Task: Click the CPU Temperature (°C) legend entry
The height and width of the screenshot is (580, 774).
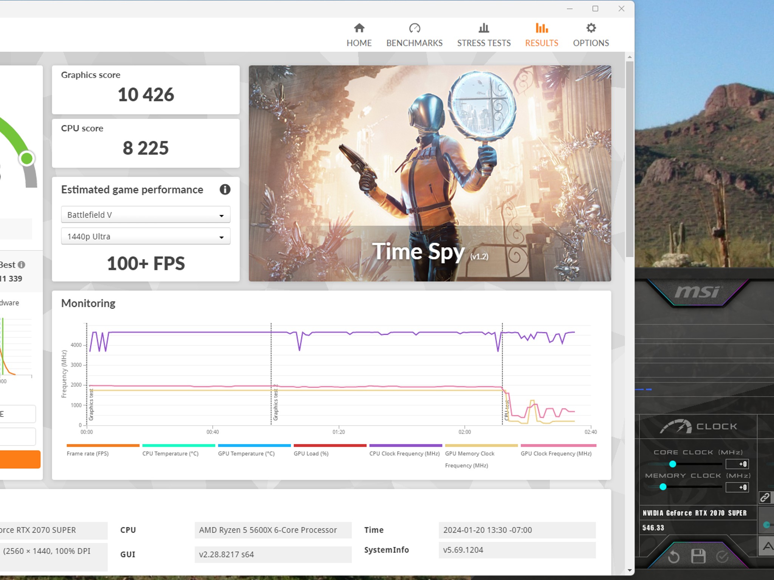Action: (x=170, y=454)
